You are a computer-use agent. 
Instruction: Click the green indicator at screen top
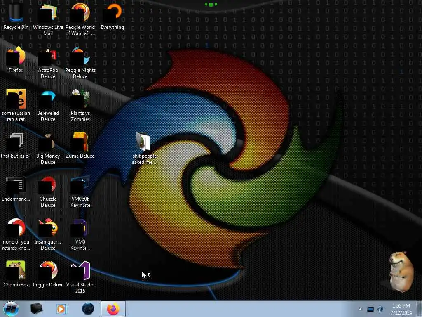pos(211,5)
